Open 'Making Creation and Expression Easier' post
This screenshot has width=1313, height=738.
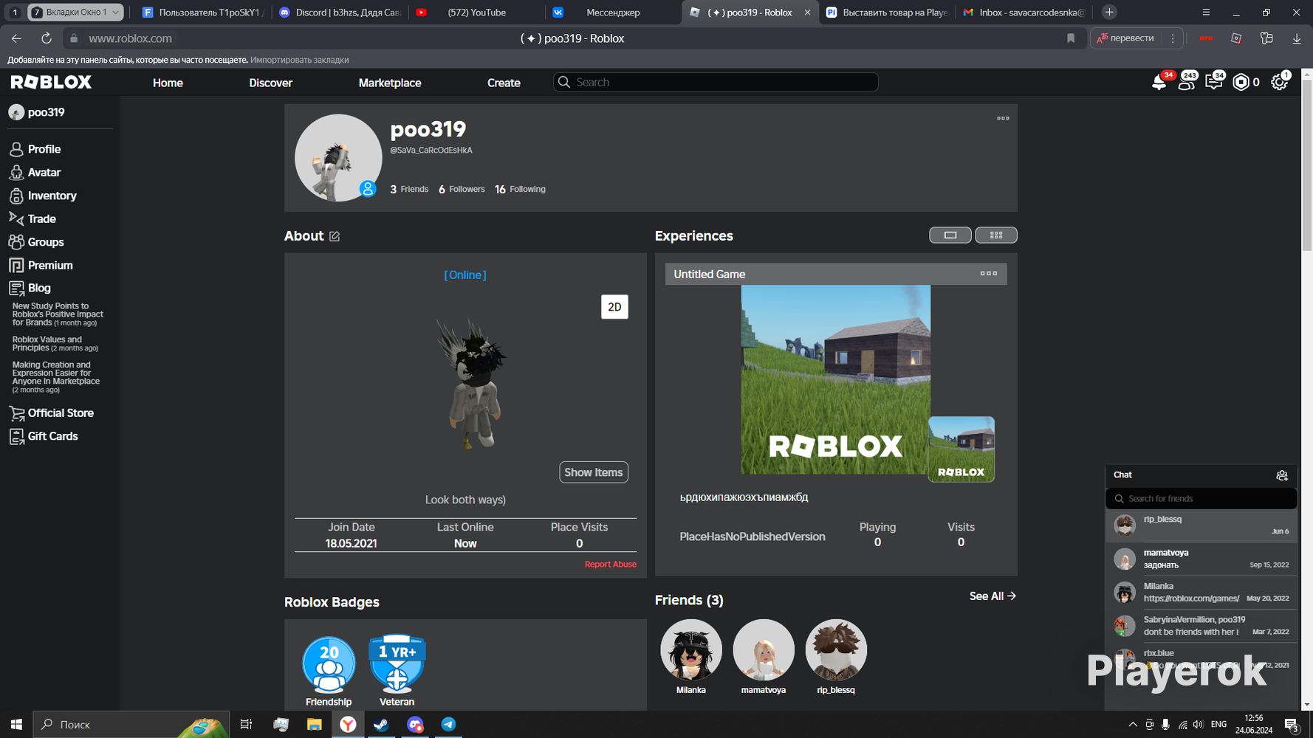(x=56, y=377)
